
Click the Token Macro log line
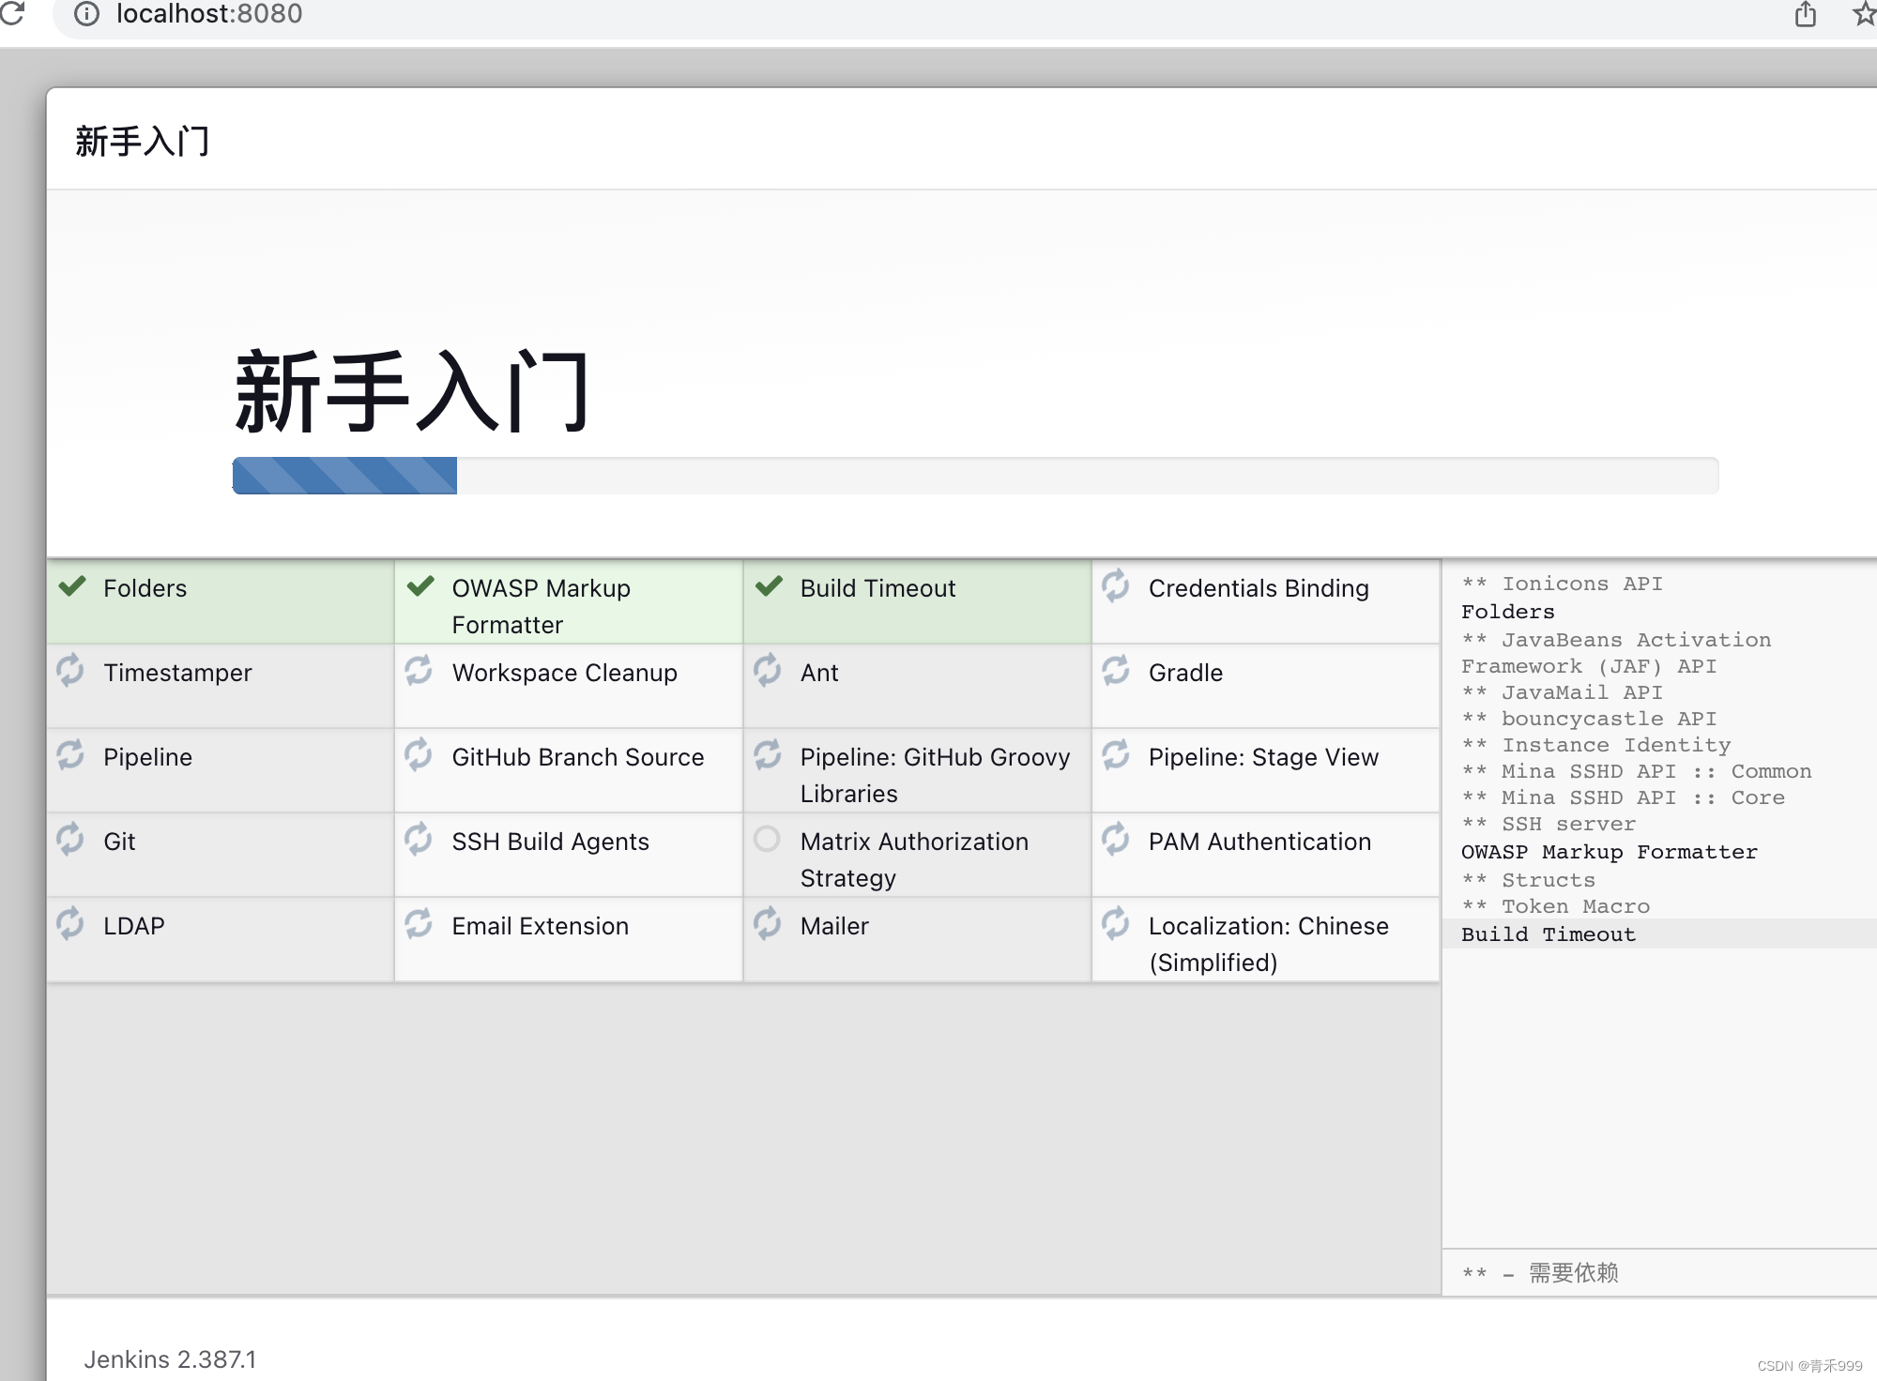click(1555, 906)
